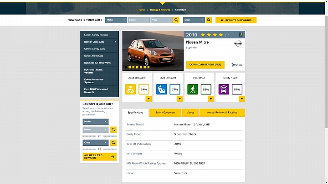328x184 pixels.
Task: Click the sidebar model search magnifier
Action: click(113, 129)
